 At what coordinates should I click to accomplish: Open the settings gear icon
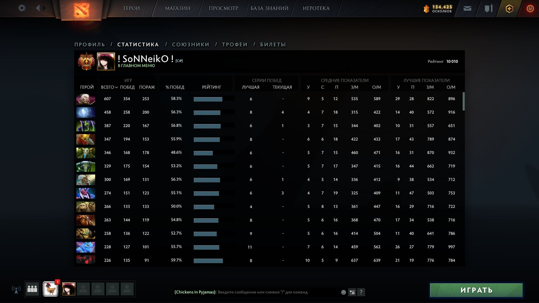tap(22, 8)
